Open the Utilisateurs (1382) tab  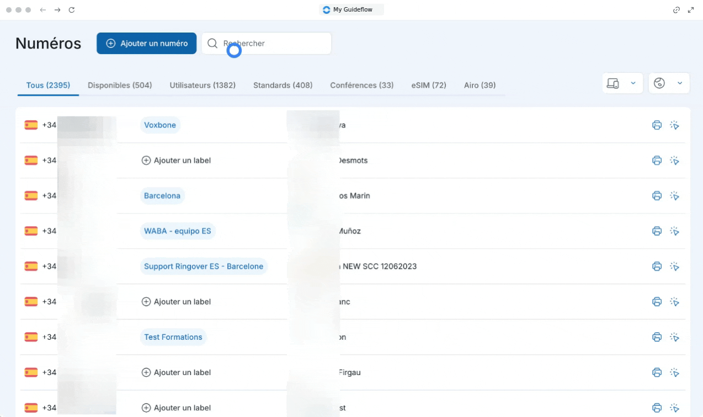(203, 85)
